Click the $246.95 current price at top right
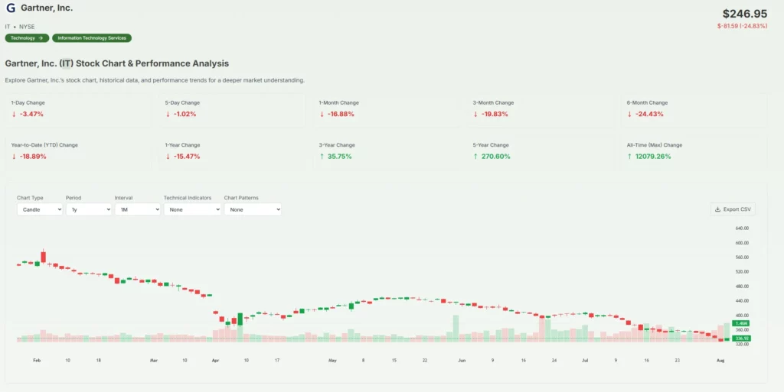 click(744, 14)
